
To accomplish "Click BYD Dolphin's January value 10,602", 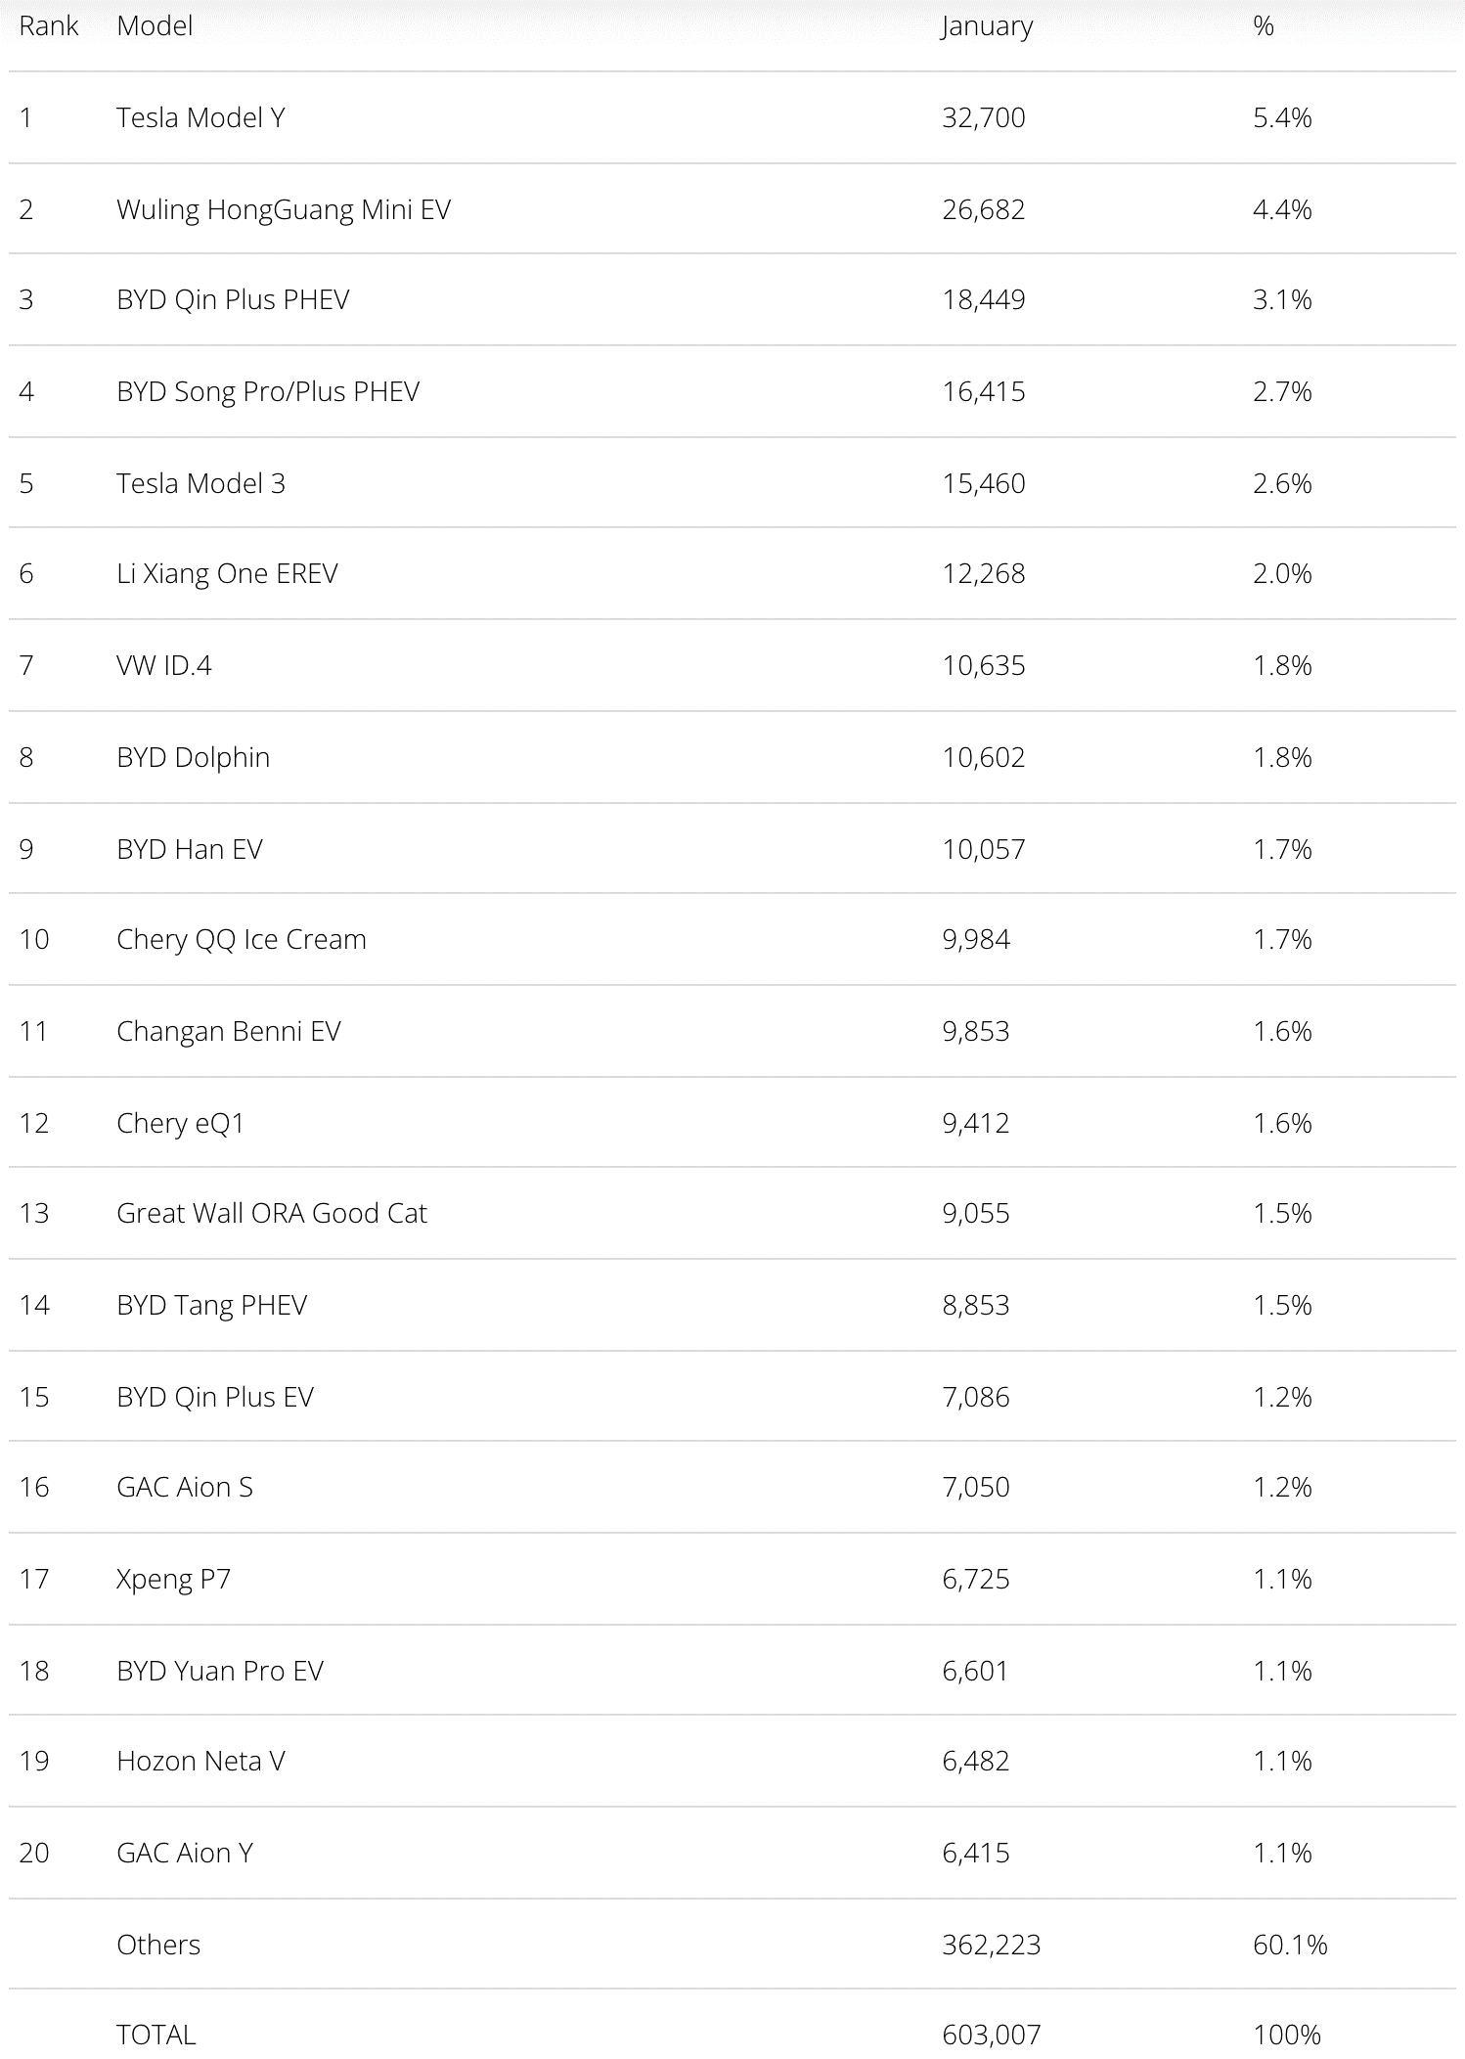I will tap(984, 757).
